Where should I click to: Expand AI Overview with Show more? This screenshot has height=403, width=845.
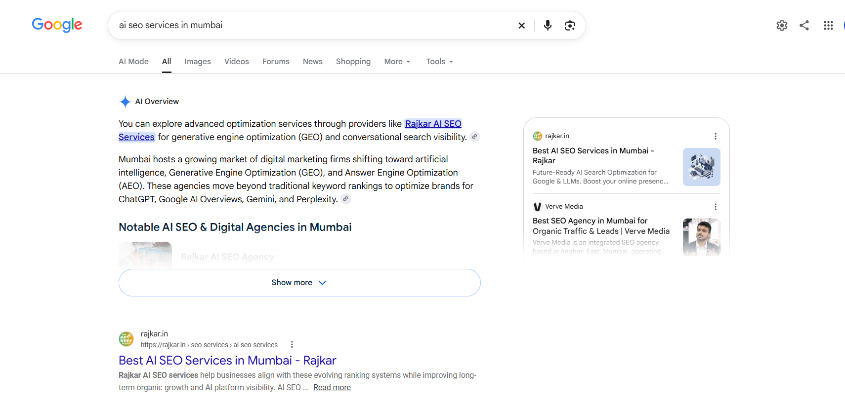[299, 283]
